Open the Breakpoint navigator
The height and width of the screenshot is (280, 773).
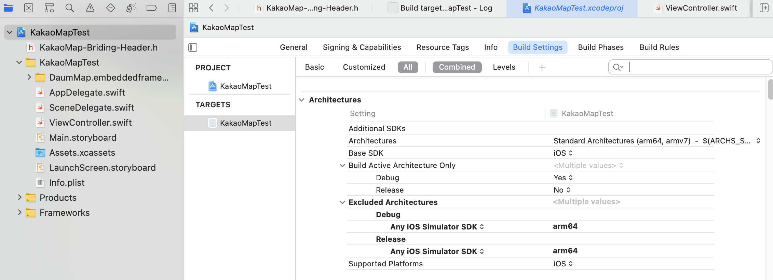(151, 8)
